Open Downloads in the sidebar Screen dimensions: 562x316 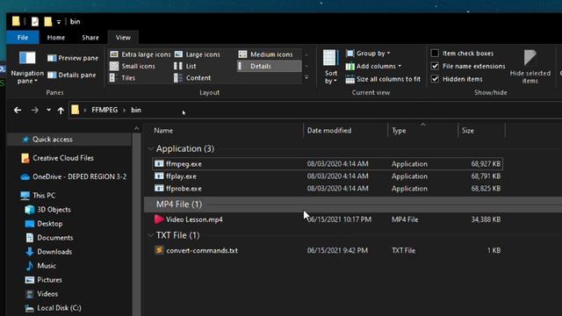click(48, 252)
